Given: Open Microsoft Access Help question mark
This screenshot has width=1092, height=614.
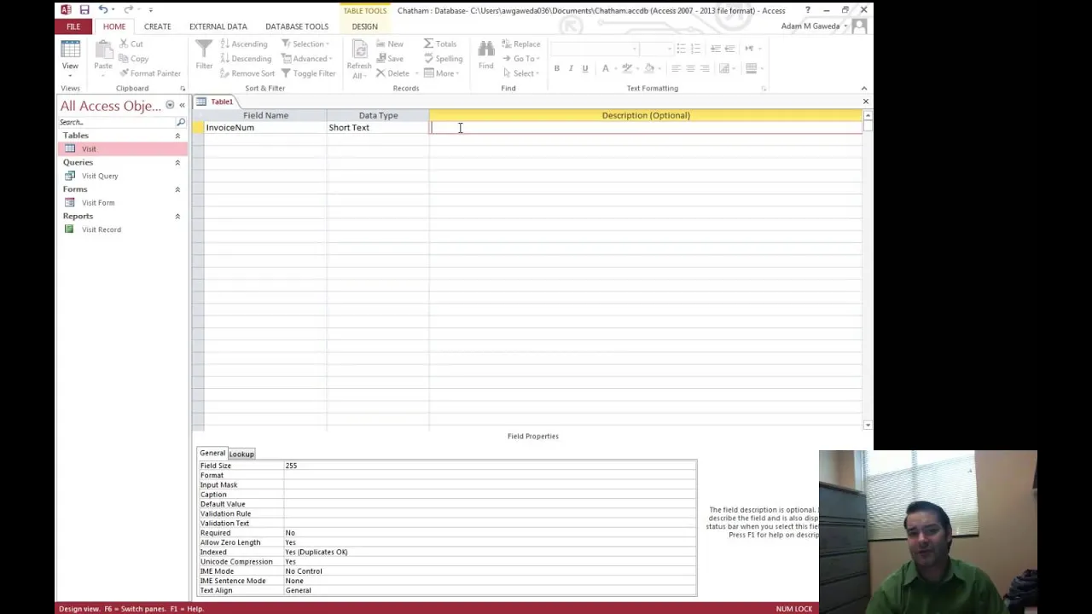Looking at the screenshot, I should [808, 10].
